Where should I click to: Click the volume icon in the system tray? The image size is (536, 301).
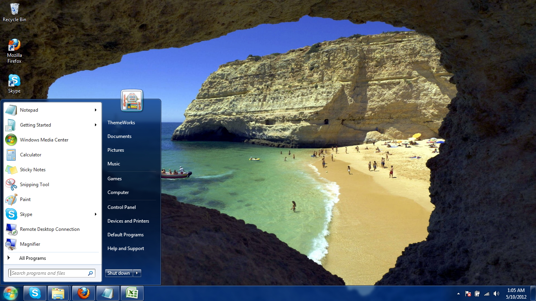[x=496, y=293]
